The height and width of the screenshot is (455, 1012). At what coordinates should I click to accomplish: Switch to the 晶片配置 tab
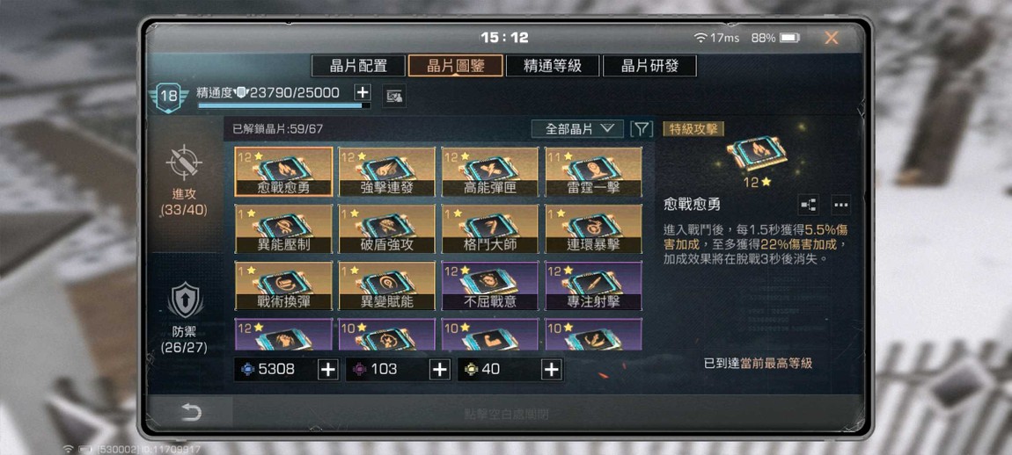358,66
